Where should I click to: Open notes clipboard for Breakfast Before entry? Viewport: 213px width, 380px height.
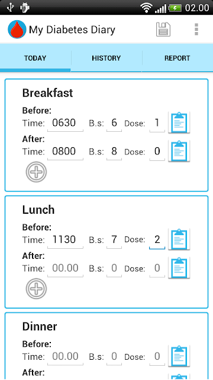pyautogui.click(x=179, y=123)
